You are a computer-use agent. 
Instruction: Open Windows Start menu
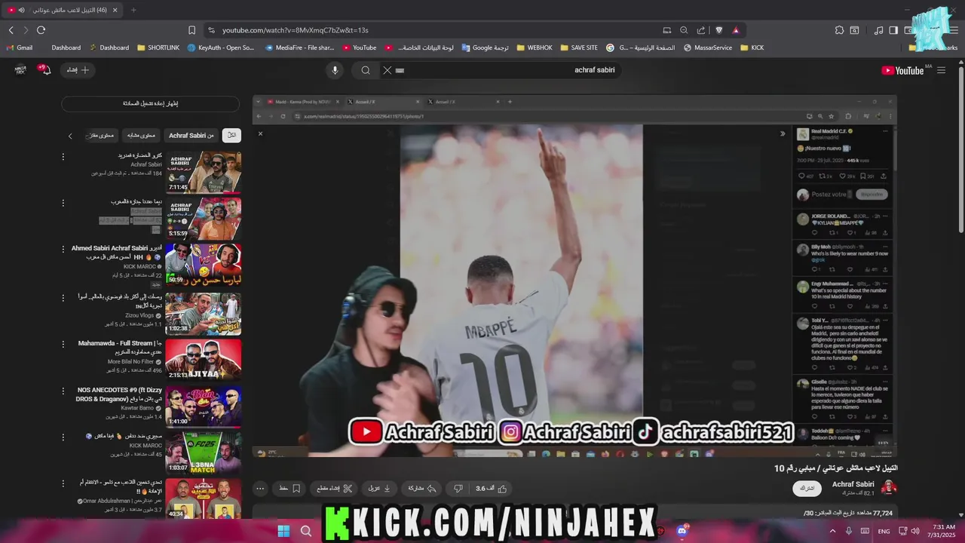click(283, 531)
